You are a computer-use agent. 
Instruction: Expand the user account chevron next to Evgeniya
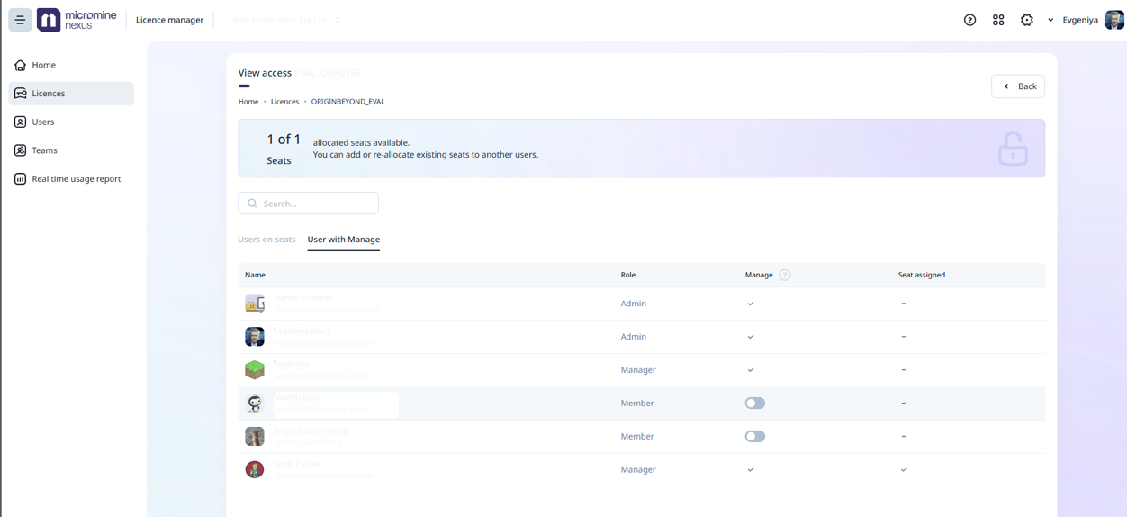(x=1050, y=20)
